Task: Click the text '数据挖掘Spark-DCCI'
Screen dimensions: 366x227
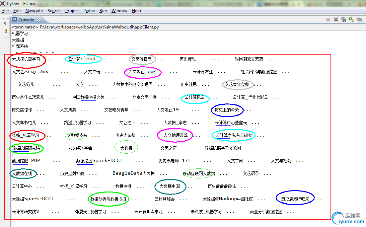Action: tap(99, 160)
